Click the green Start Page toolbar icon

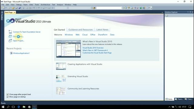pos(141,8)
